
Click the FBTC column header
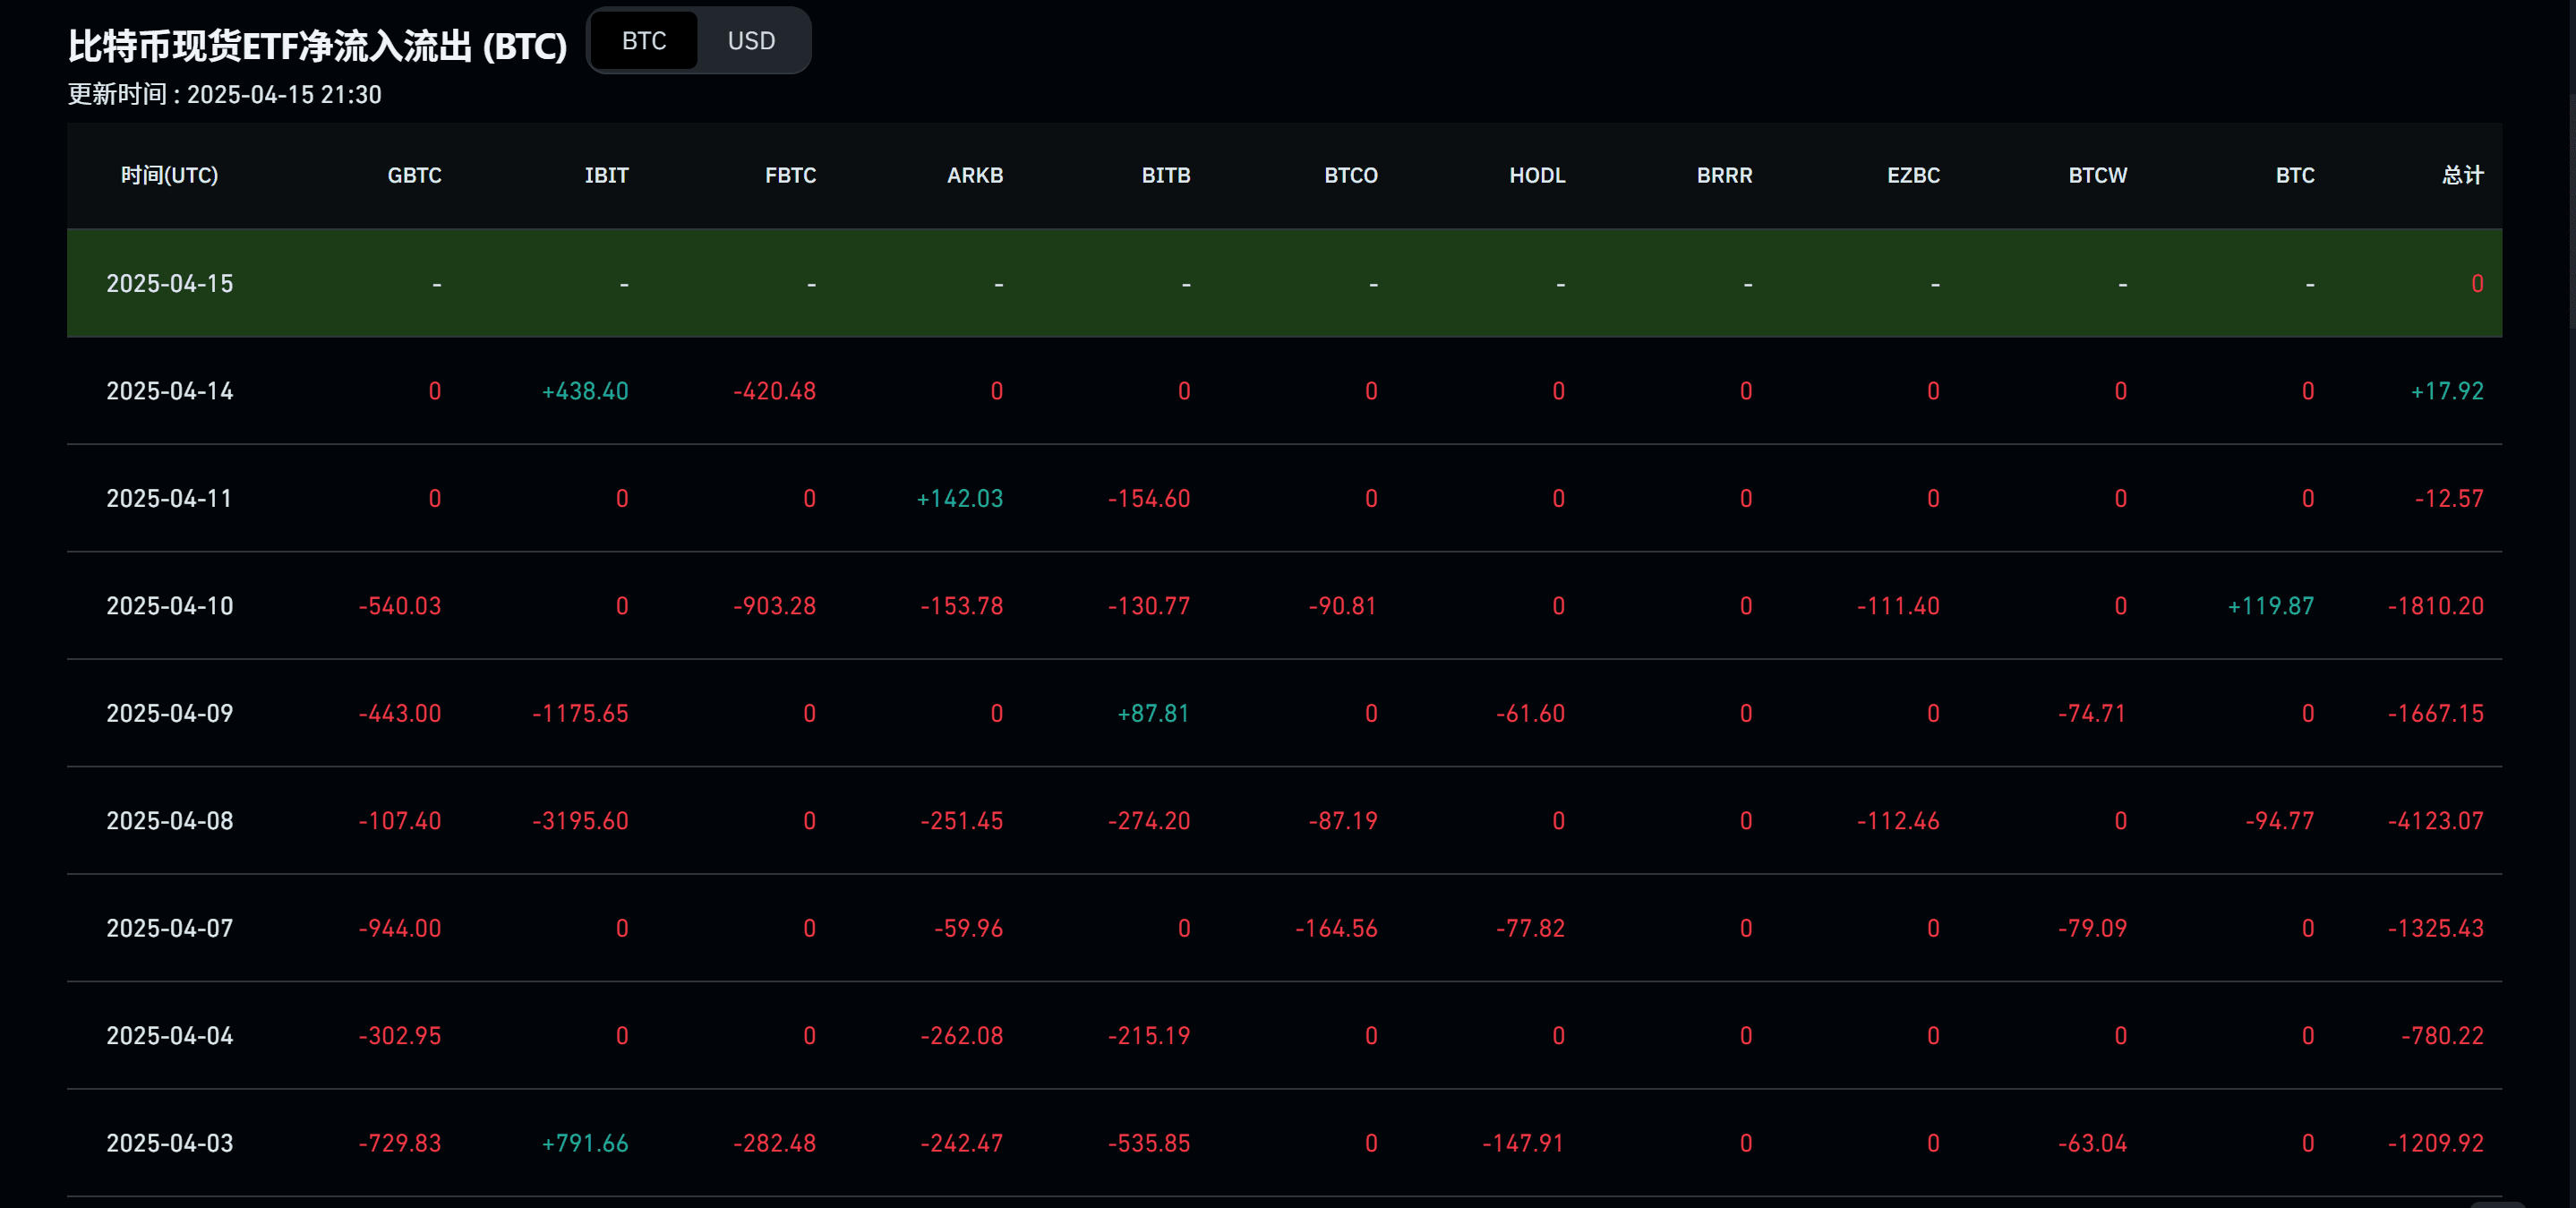tap(790, 175)
